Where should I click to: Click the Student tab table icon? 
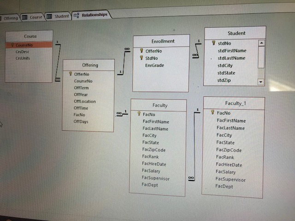coord(49,17)
